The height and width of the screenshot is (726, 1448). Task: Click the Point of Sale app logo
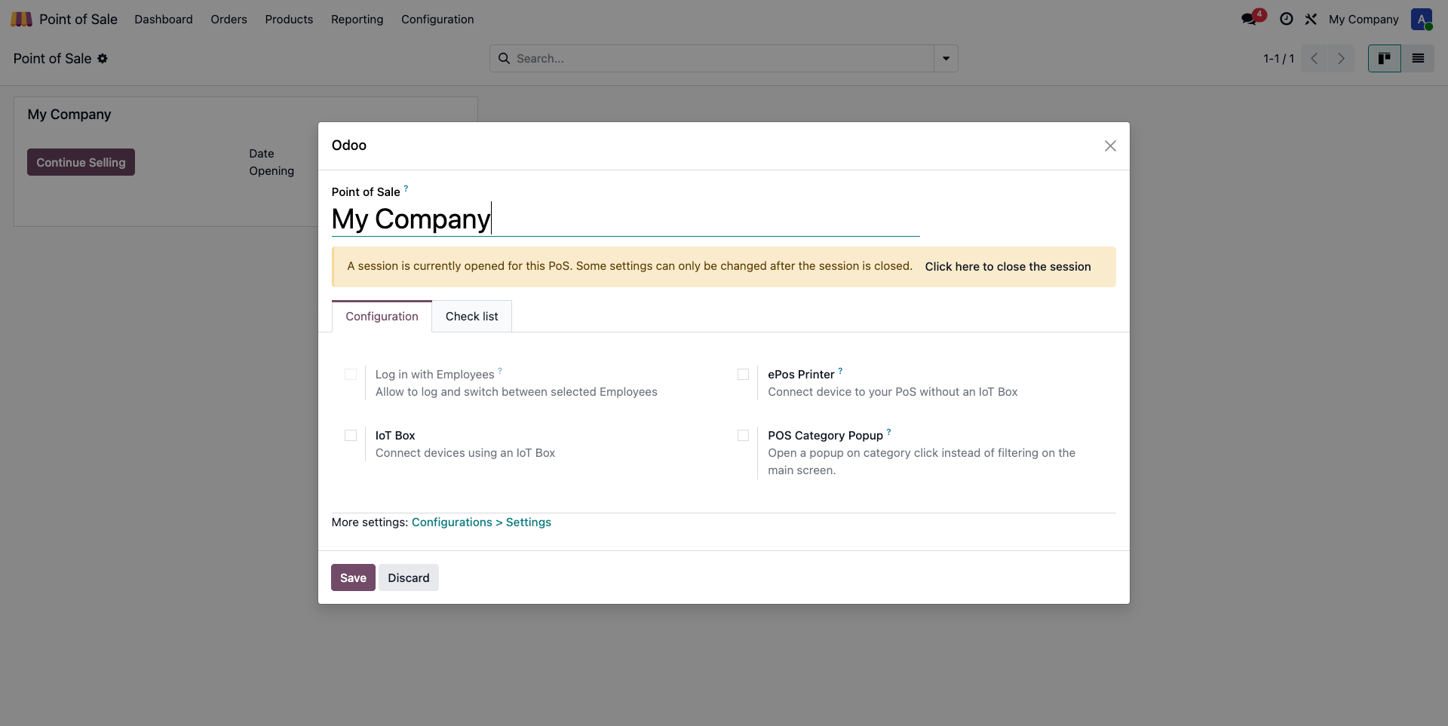click(x=21, y=19)
